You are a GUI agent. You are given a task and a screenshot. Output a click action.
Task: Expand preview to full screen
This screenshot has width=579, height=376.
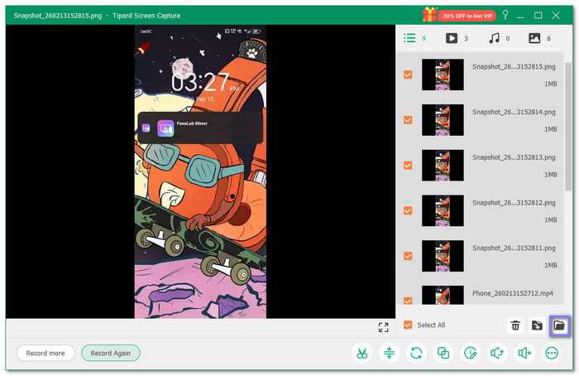pos(383,327)
